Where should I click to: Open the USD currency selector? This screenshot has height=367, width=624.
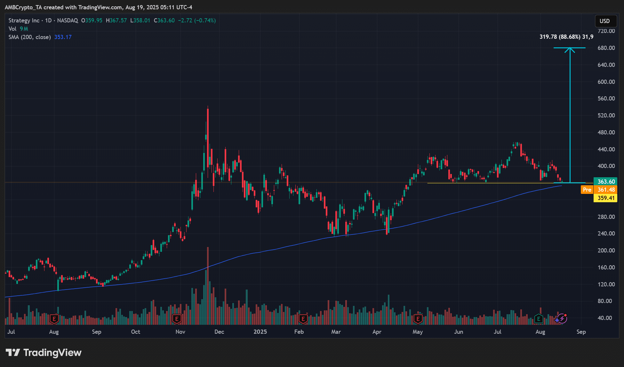pos(604,21)
